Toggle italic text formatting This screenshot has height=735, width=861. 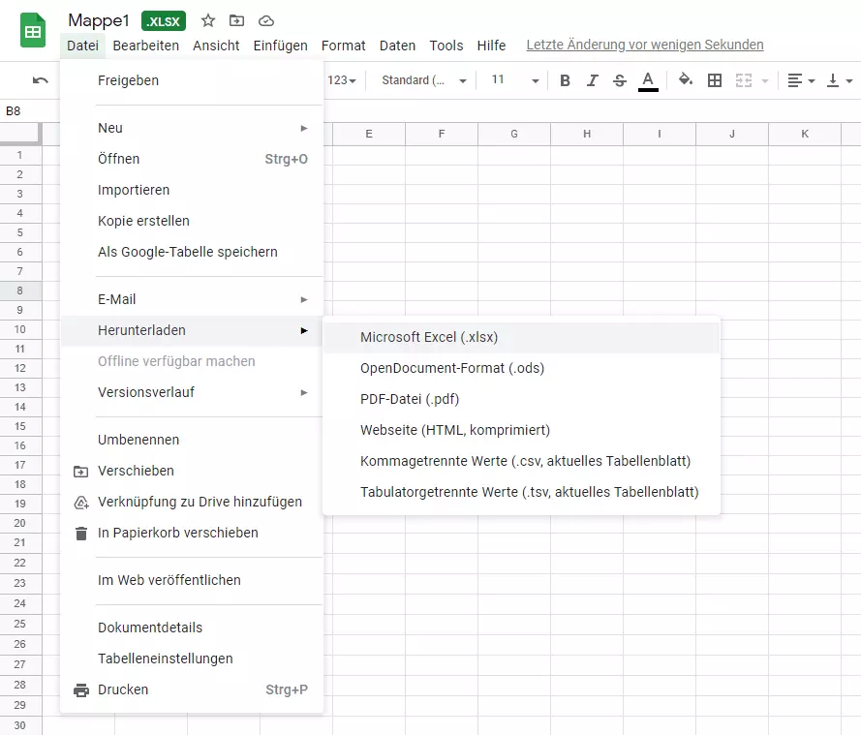point(593,80)
